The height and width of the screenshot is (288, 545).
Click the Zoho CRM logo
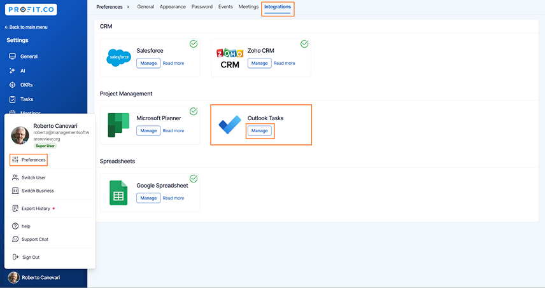coord(230,58)
